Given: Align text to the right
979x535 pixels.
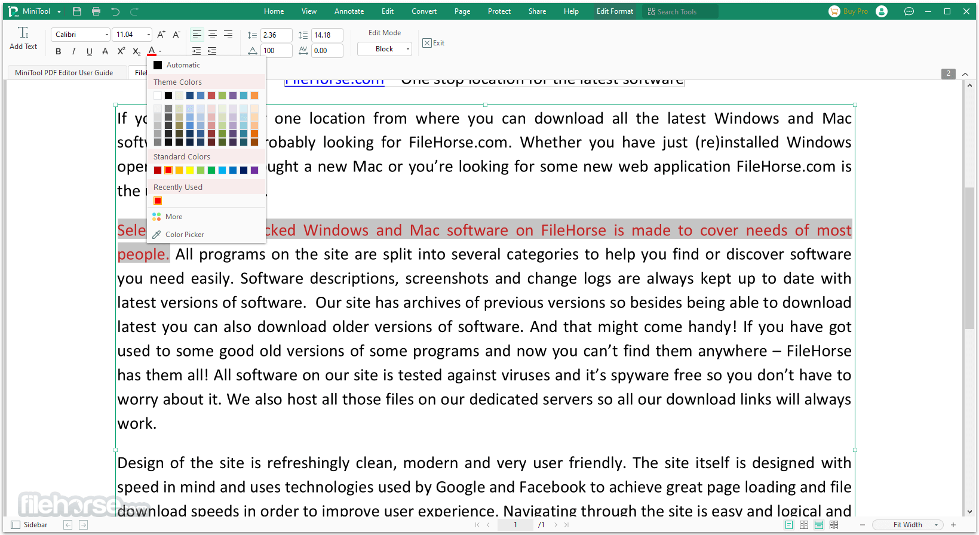Looking at the screenshot, I should pos(228,35).
